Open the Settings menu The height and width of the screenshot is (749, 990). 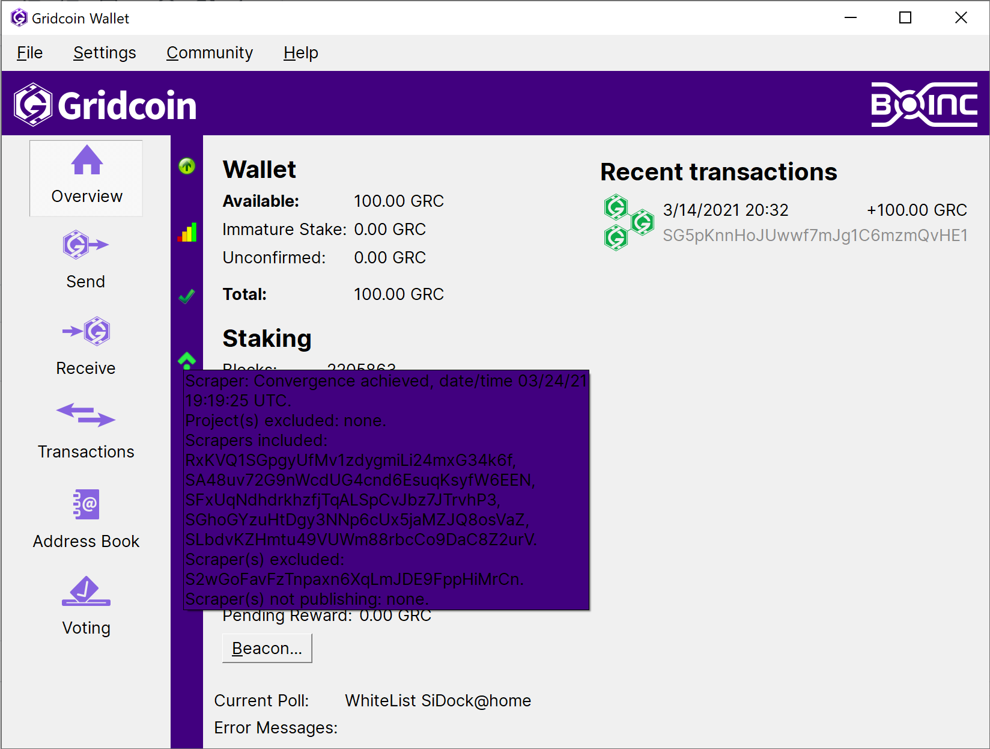(x=105, y=53)
